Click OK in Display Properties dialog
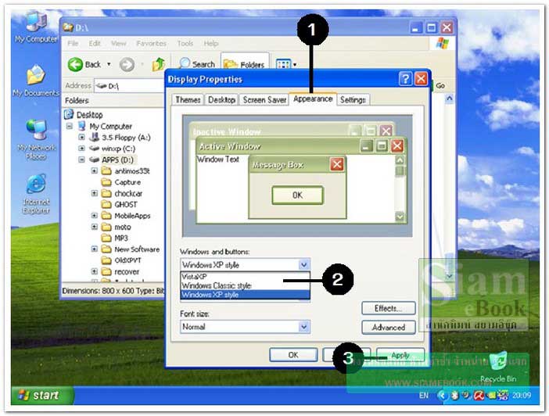The width and height of the screenshot is (549, 416). pos(293,355)
